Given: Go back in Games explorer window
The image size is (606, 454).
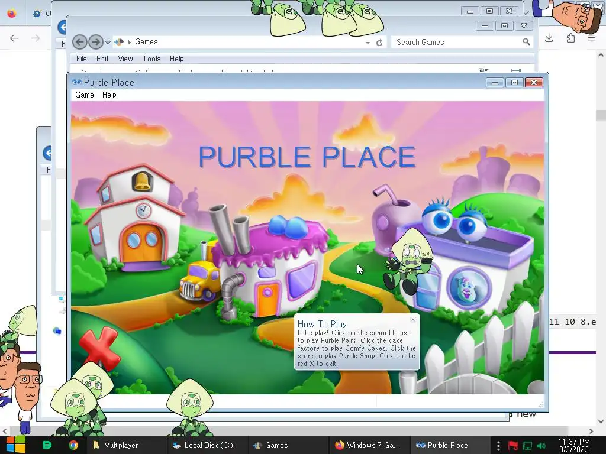Looking at the screenshot, I should 80,42.
